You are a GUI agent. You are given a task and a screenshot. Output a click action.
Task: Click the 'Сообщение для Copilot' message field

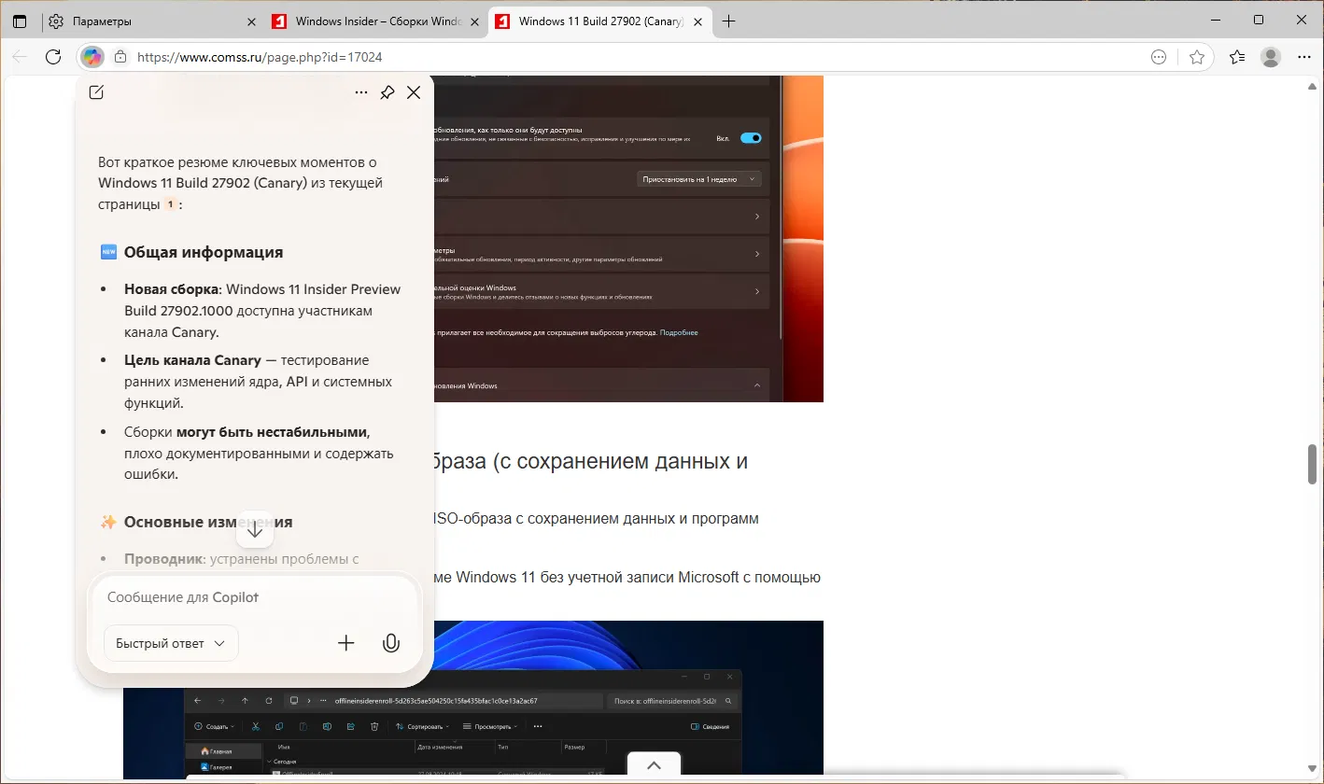tap(255, 597)
